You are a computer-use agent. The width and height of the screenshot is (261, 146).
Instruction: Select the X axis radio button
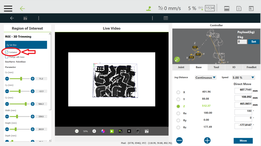pyautogui.click(x=178, y=92)
